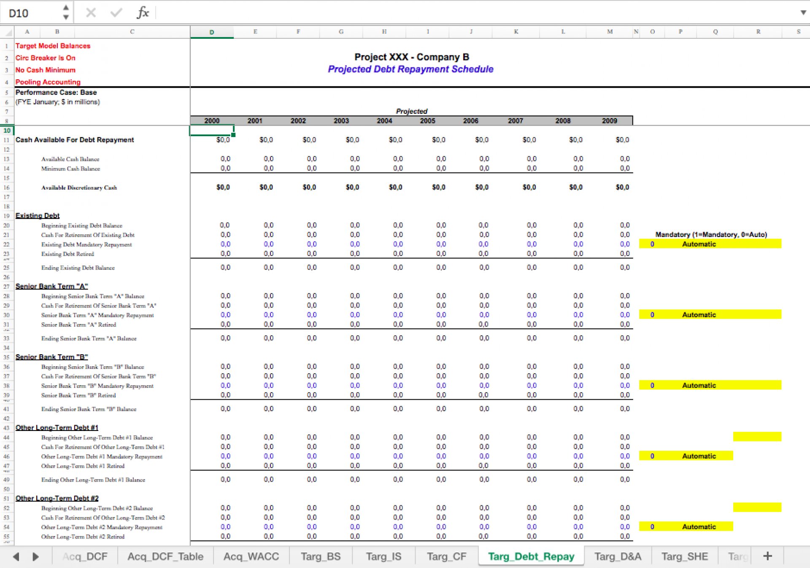Screen dimensions: 810x568
Task: Navigate to next sheet tab arrow
Action: 35,557
